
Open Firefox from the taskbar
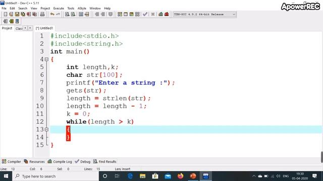(x=181, y=176)
